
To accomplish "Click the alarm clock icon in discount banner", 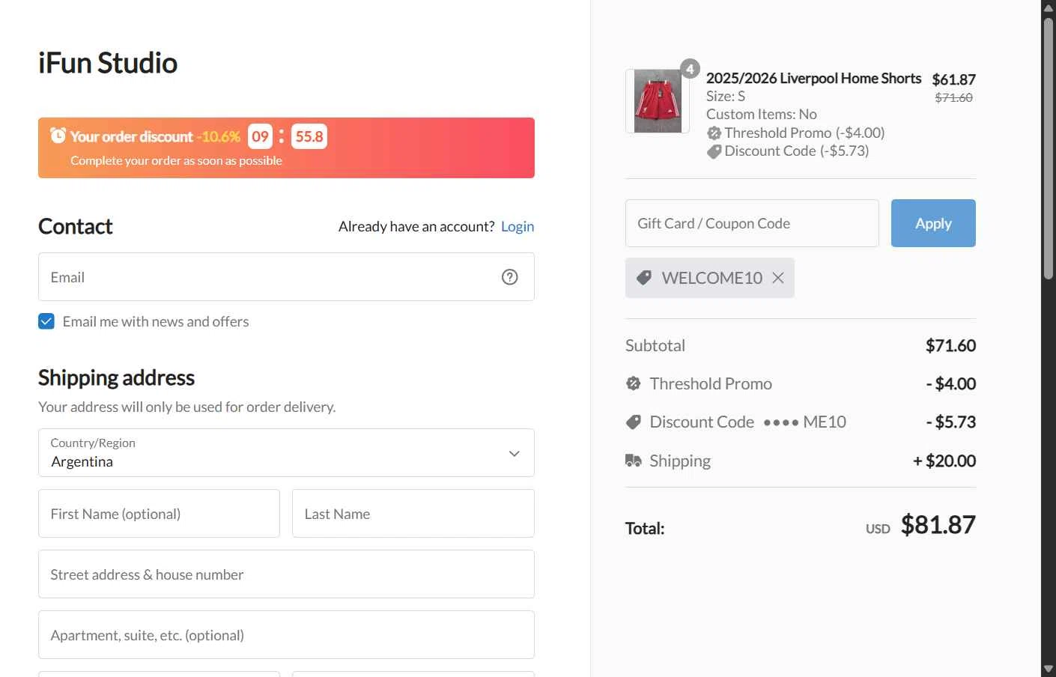I will coord(58,135).
